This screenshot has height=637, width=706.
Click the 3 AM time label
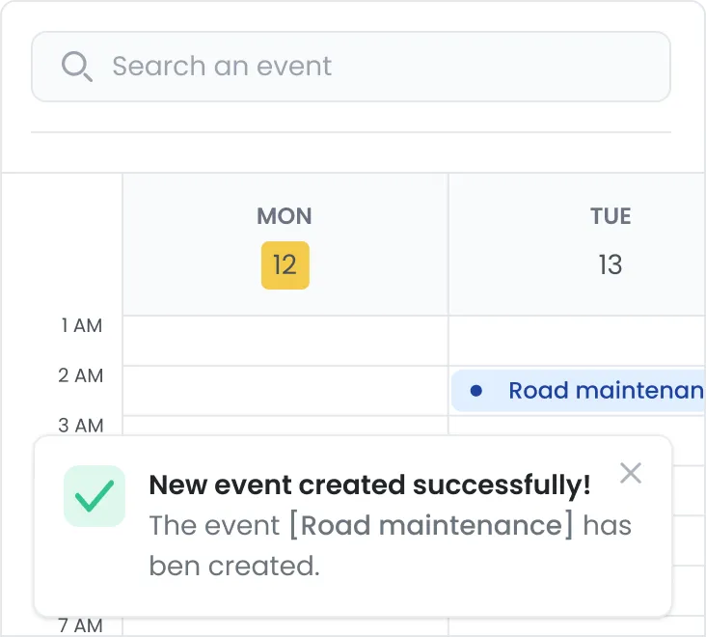click(x=81, y=426)
